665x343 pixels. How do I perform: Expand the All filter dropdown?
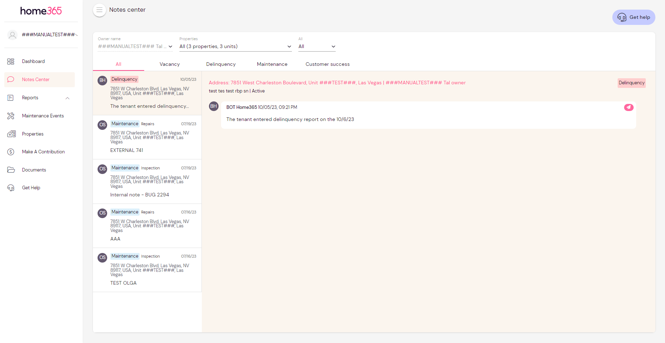pyautogui.click(x=316, y=47)
